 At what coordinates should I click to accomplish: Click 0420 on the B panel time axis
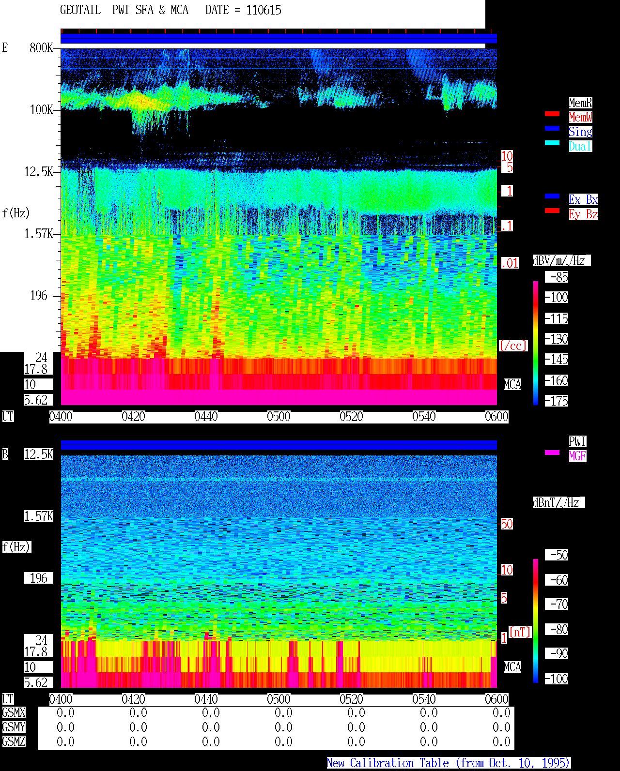tap(134, 699)
